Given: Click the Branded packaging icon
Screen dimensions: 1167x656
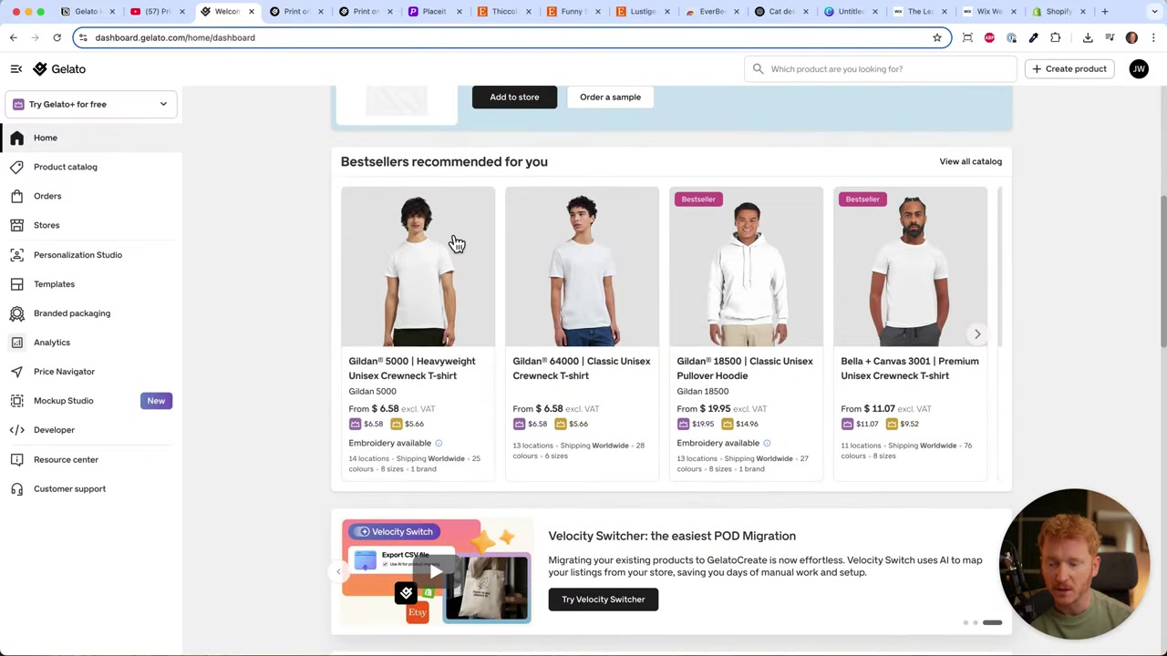Looking at the screenshot, I should tap(16, 313).
